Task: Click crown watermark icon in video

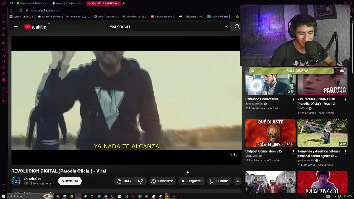Action: (x=234, y=155)
